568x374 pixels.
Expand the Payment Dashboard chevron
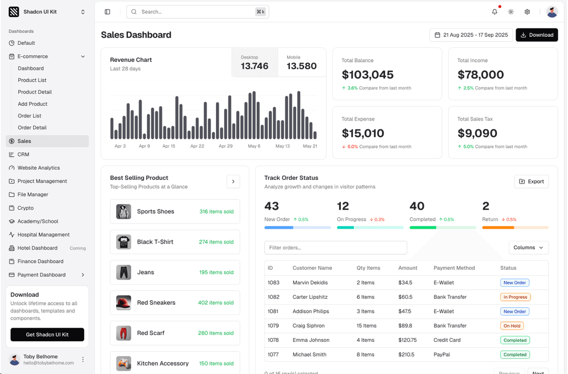point(83,275)
